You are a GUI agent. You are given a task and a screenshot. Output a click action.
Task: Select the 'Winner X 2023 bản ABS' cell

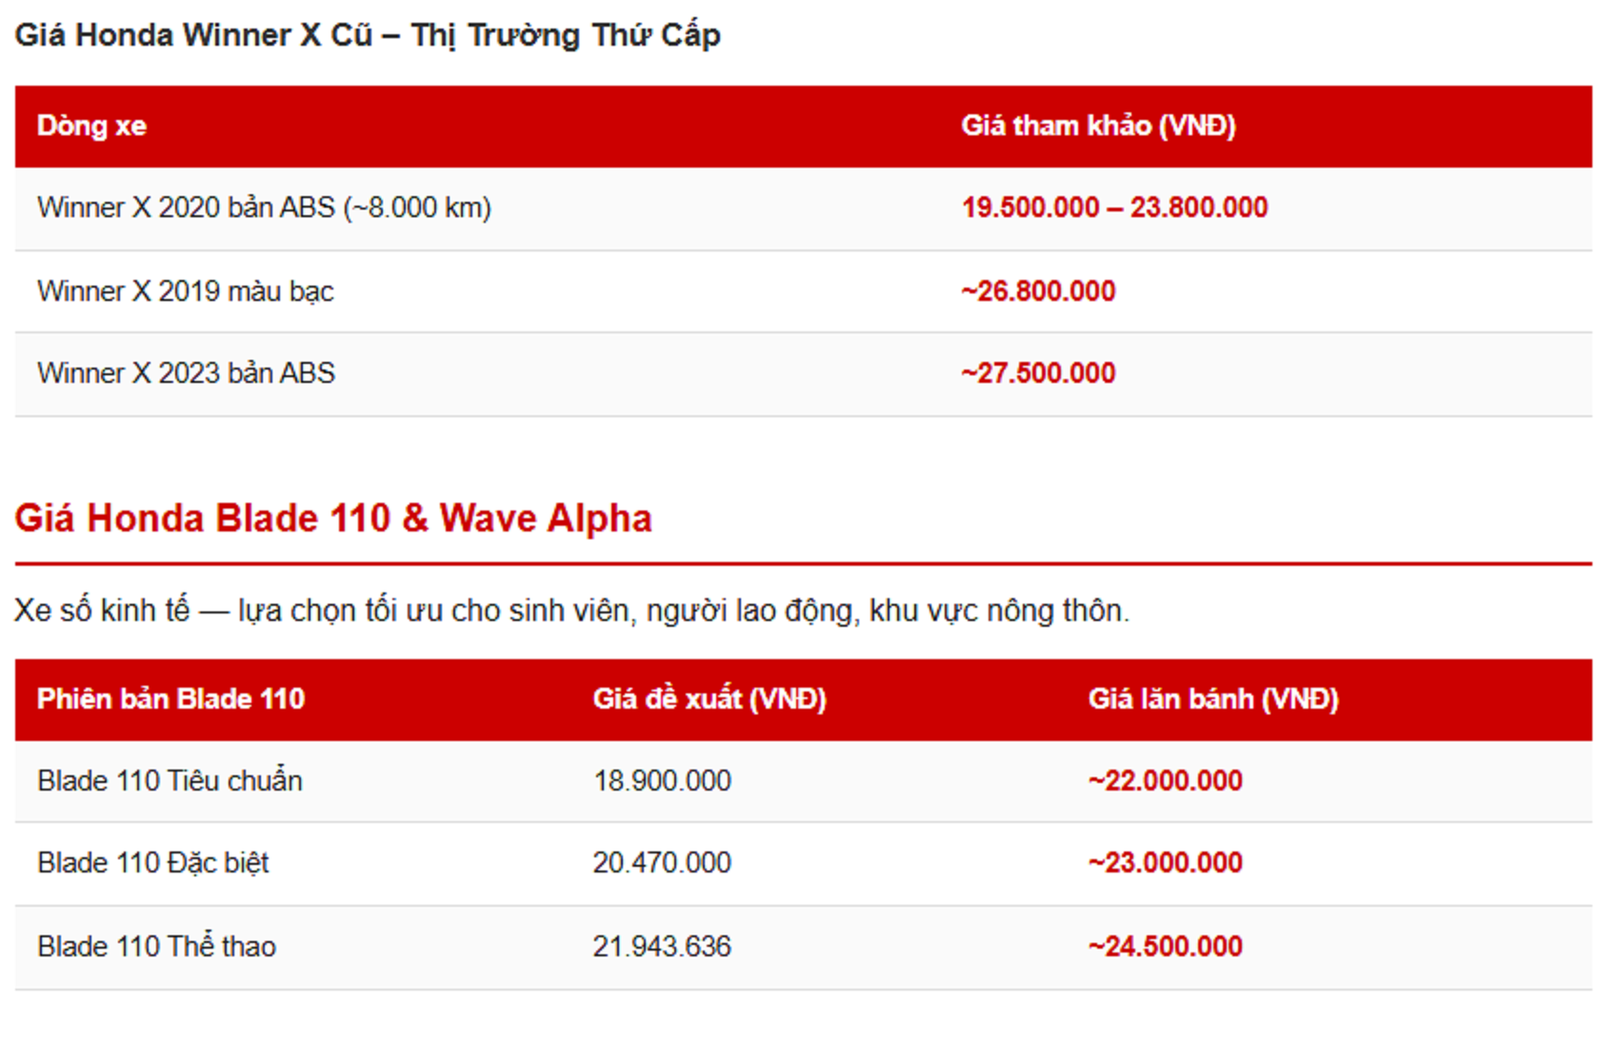coord(187,373)
